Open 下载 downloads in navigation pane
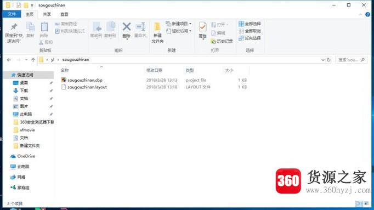The height and width of the screenshot is (210, 374). [24, 90]
